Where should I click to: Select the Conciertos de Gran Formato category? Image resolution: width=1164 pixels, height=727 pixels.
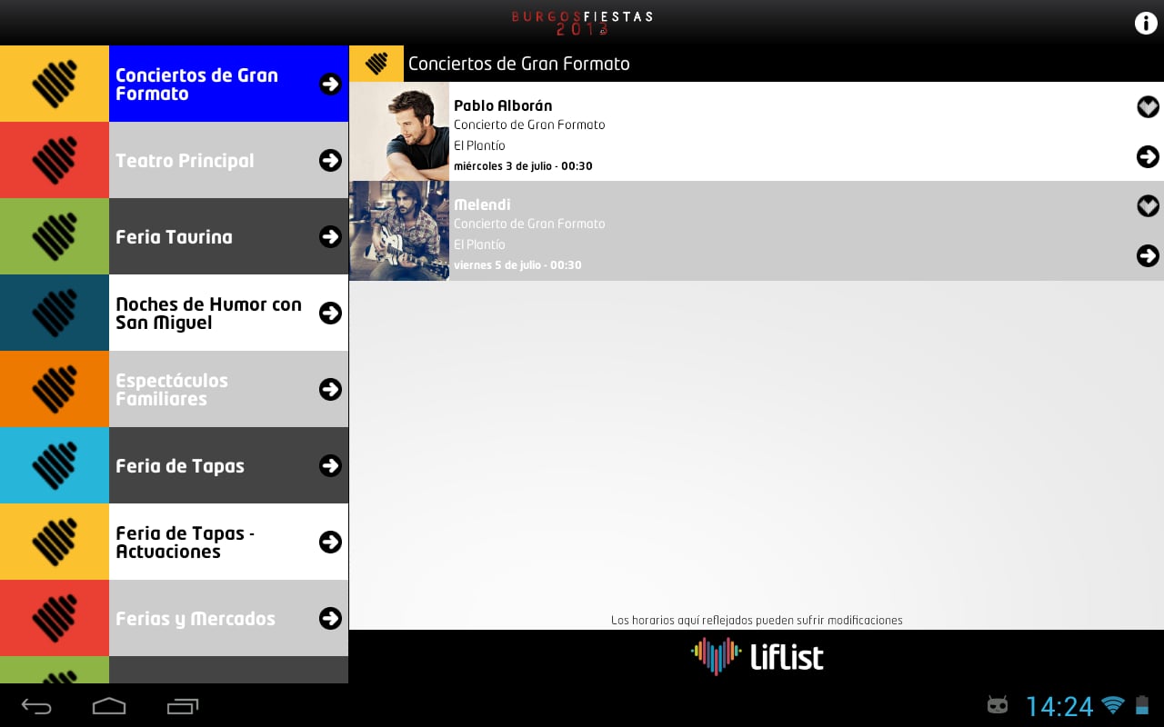[175, 84]
